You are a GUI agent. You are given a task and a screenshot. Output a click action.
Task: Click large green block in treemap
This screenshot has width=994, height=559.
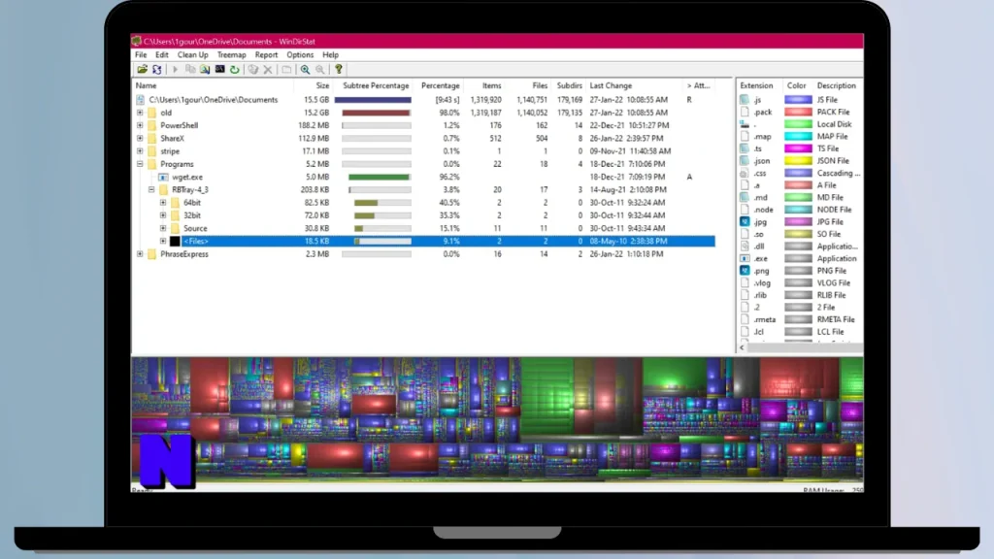547,397
